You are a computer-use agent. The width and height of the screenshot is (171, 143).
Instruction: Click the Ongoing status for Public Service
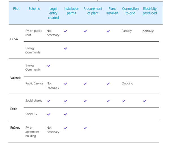tap(127, 83)
